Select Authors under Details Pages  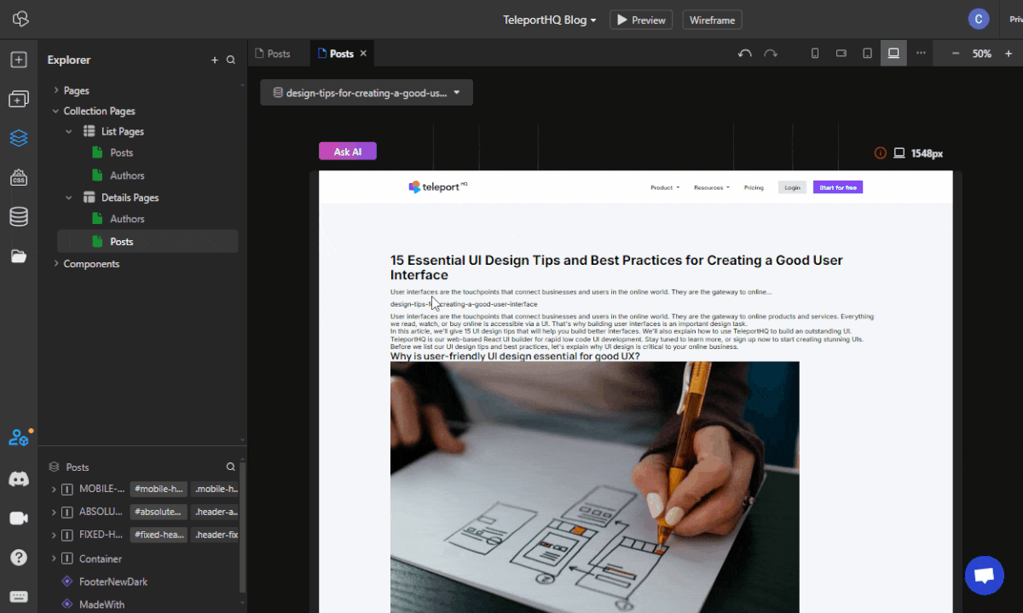(127, 219)
